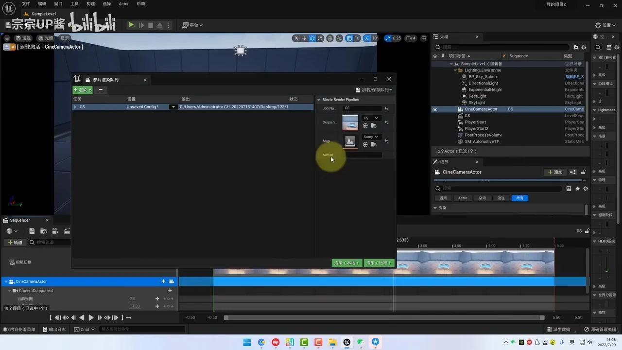Click the viewport layout grid icon

424,38
